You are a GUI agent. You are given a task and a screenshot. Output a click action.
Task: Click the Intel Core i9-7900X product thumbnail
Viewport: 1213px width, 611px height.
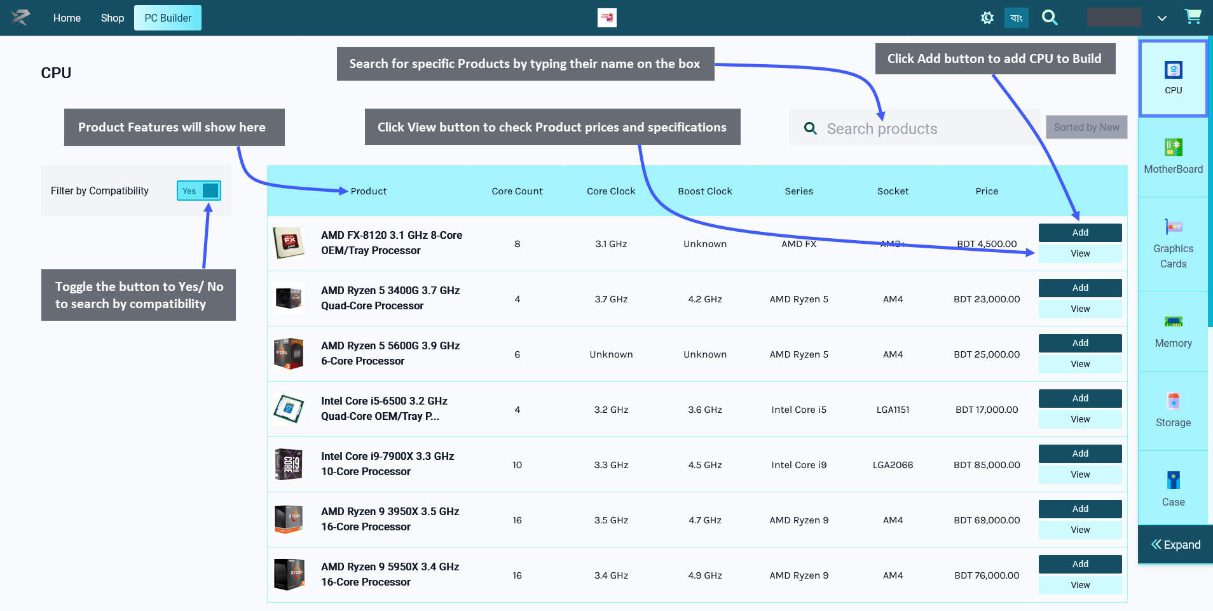(x=289, y=464)
